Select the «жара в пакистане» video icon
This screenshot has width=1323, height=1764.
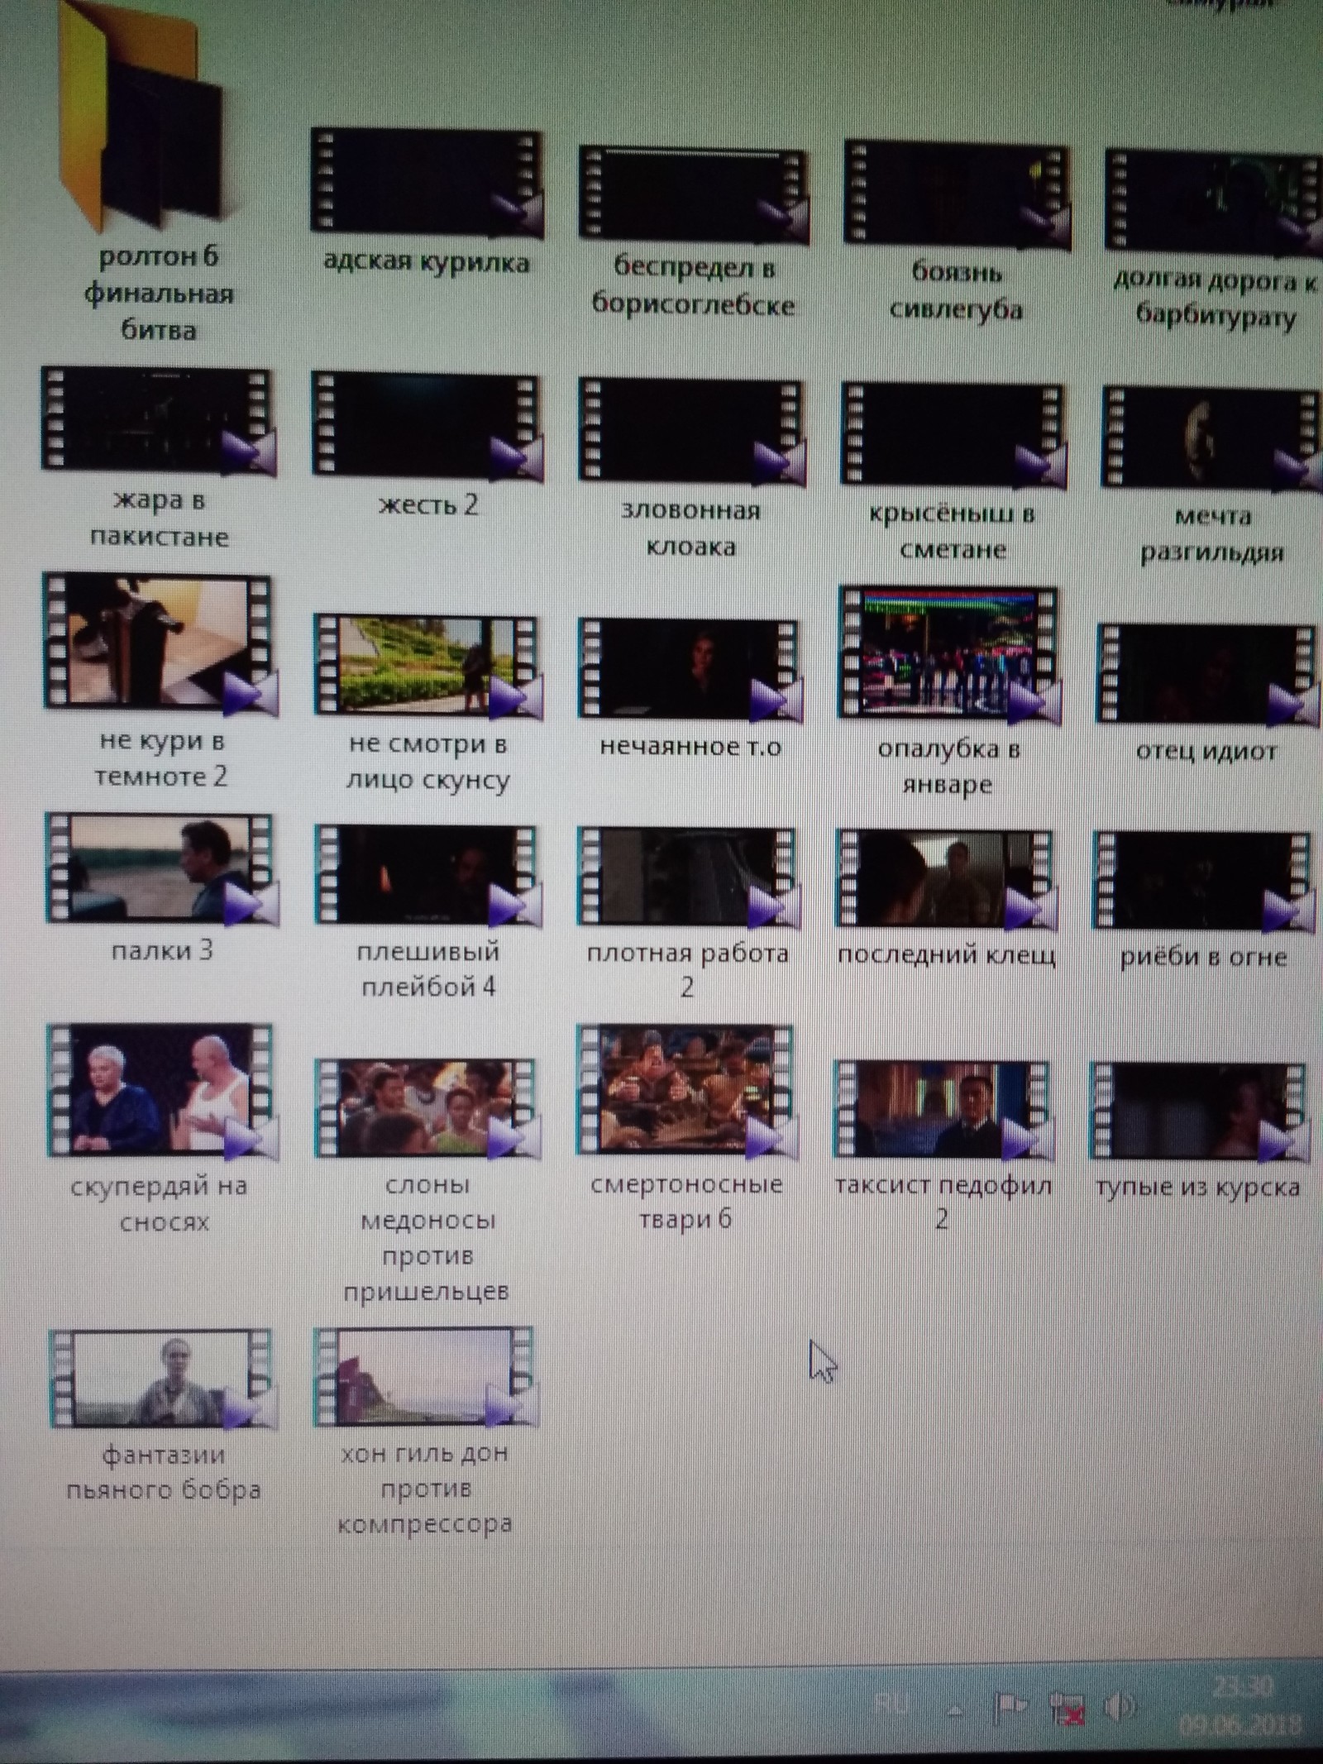click(158, 423)
